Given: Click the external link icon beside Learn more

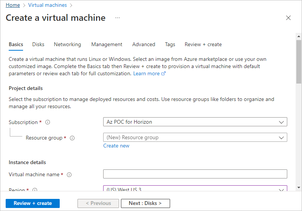Looking at the screenshot, I should tap(163, 73).
